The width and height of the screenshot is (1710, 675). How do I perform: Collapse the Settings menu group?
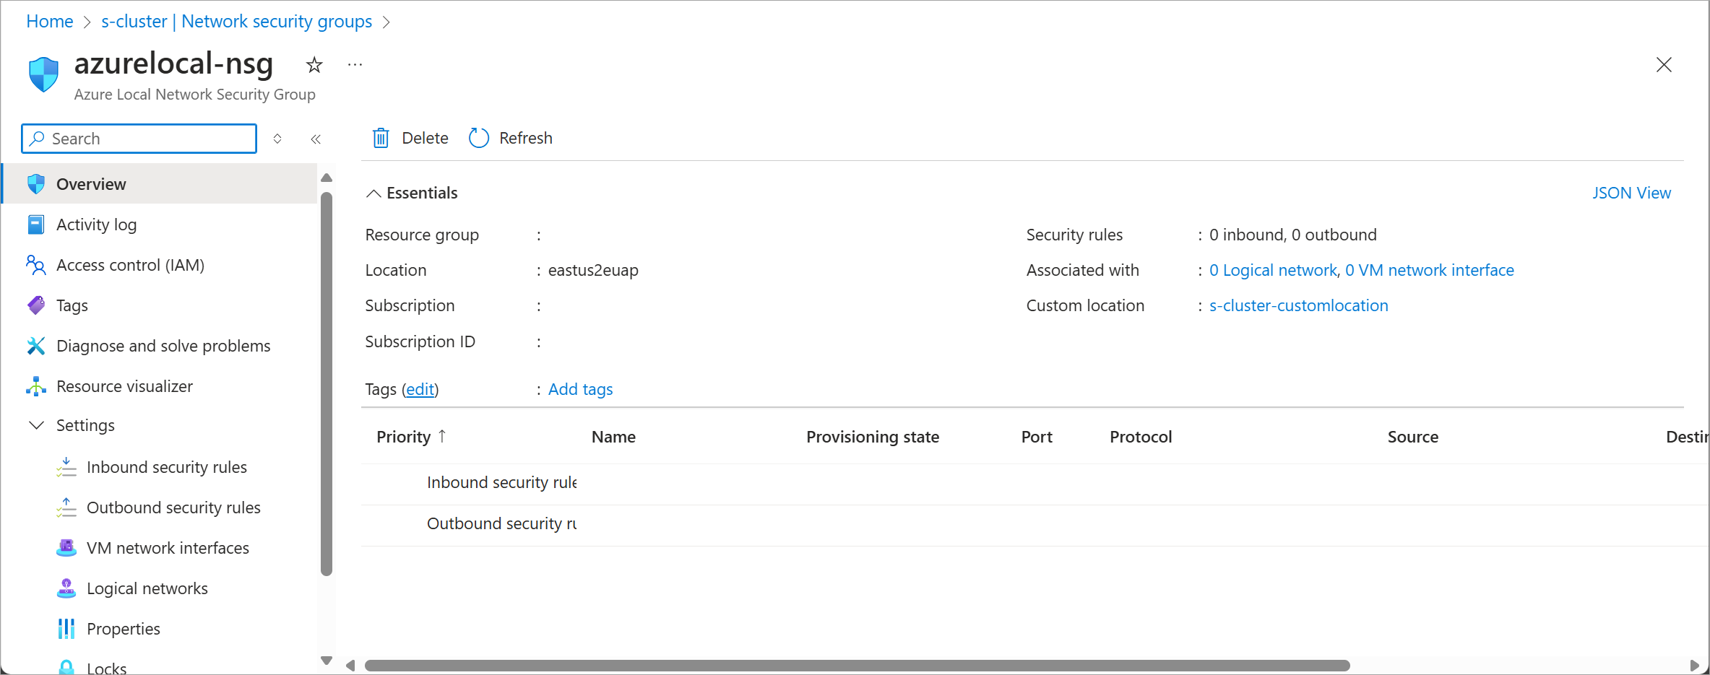coord(36,425)
